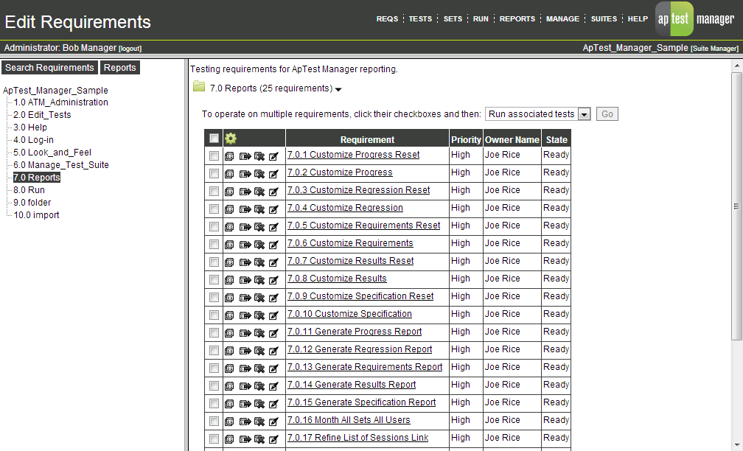Open the 7.0.13 Generate Requirements Report link

365,367
